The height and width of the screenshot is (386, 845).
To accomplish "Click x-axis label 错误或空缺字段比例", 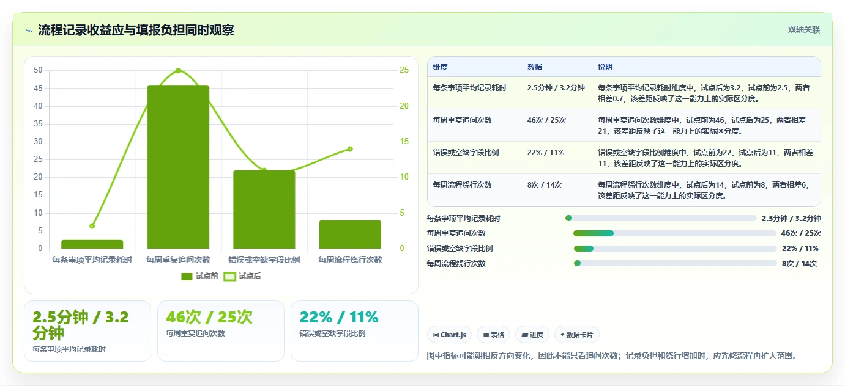I will click(x=264, y=260).
